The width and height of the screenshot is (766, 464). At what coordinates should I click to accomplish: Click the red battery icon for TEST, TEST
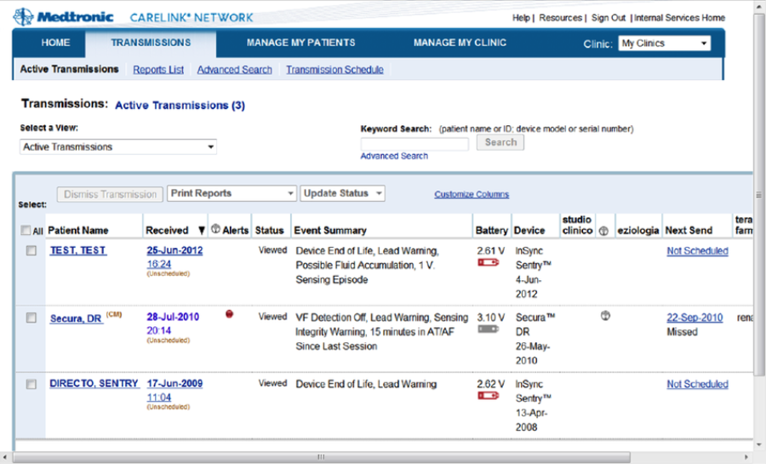pos(488,263)
